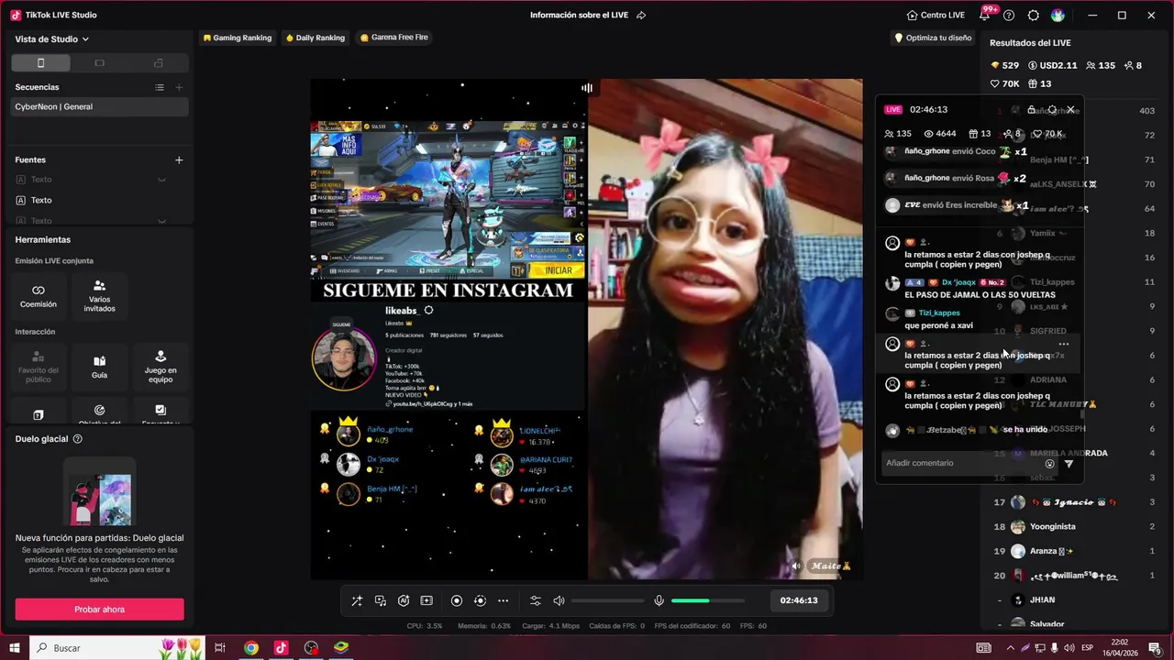Add a new scene in Secuencias
This screenshot has height=660, width=1174.
tap(179, 87)
